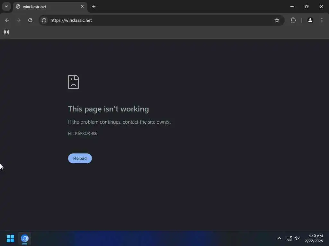Open the Extensions puzzle icon
This screenshot has width=329, height=246.
[293, 20]
